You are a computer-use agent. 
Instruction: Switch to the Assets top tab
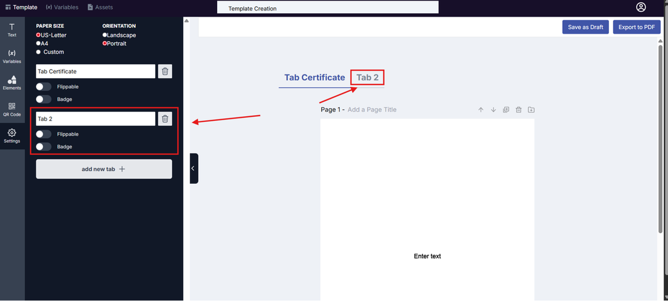point(100,7)
